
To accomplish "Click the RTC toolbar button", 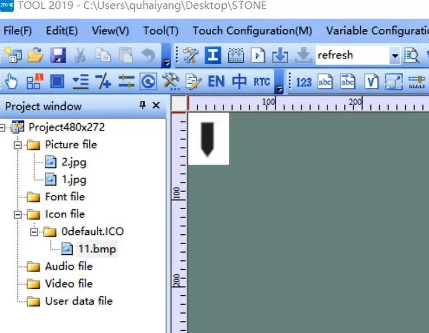I will [262, 83].
